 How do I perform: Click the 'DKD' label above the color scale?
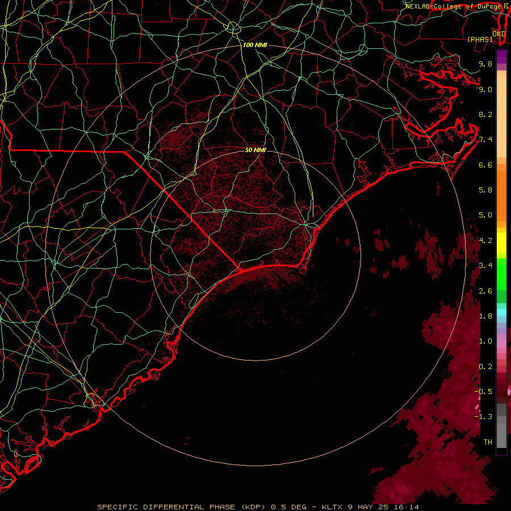[499, 33]
